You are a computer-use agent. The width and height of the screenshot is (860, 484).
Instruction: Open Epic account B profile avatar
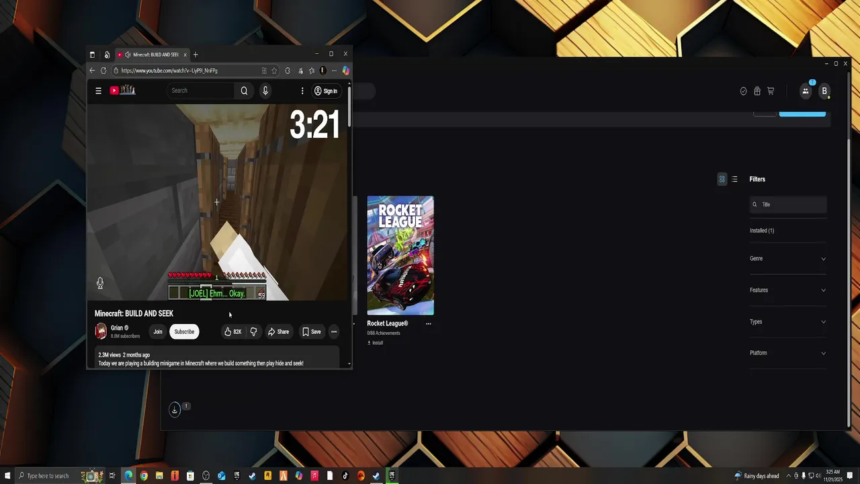tap(824, 91)
